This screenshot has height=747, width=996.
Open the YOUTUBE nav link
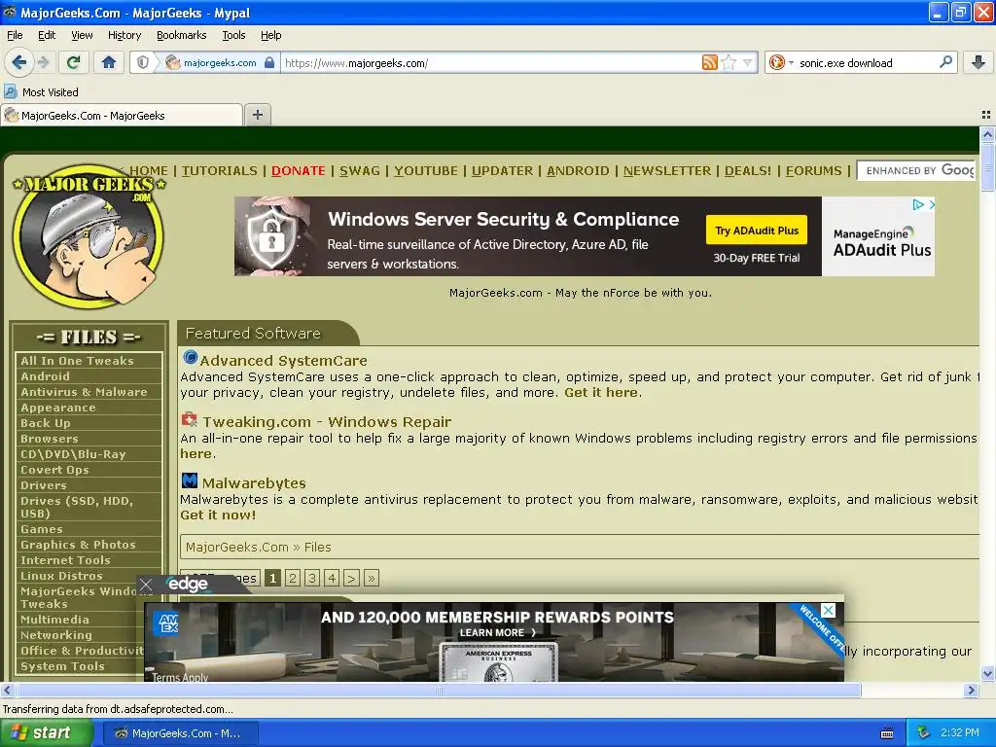click(x=426, y=170)
